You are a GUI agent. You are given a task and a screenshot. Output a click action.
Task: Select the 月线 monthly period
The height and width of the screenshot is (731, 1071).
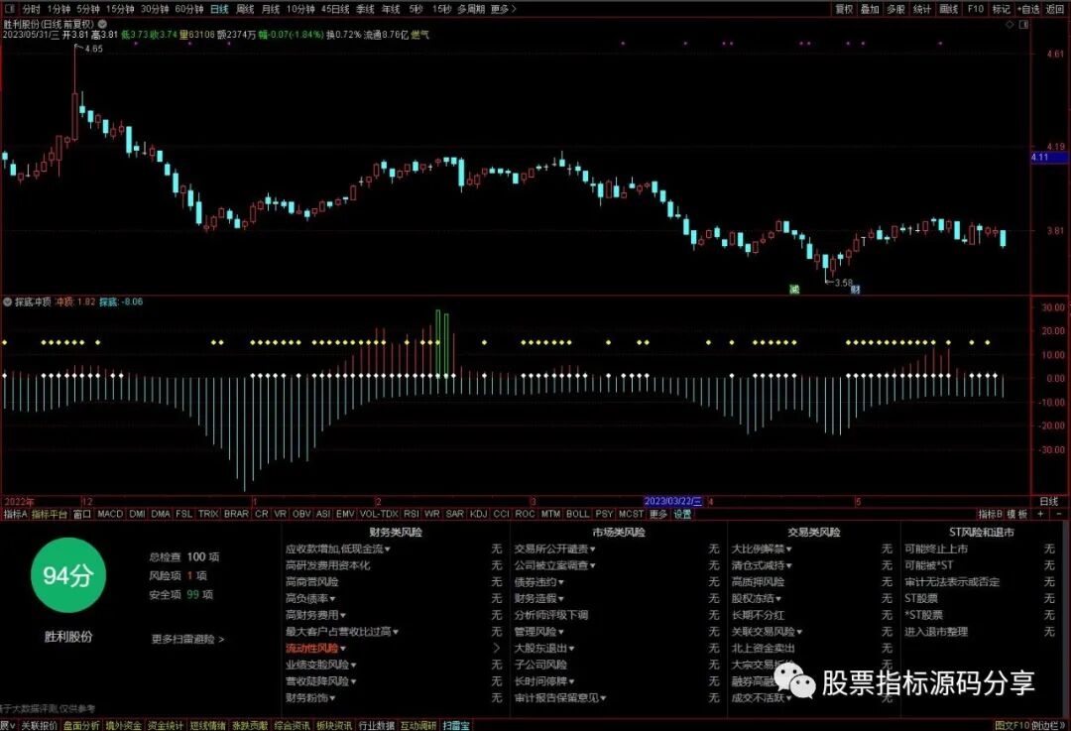[271, 9]
